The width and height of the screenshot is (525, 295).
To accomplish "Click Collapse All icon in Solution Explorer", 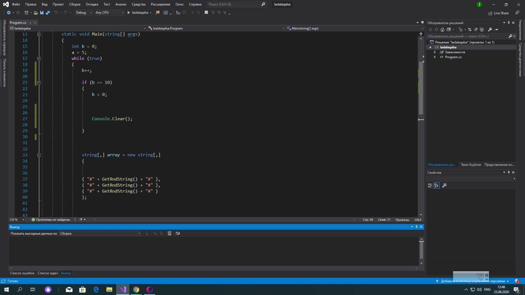I will point(475,29).
